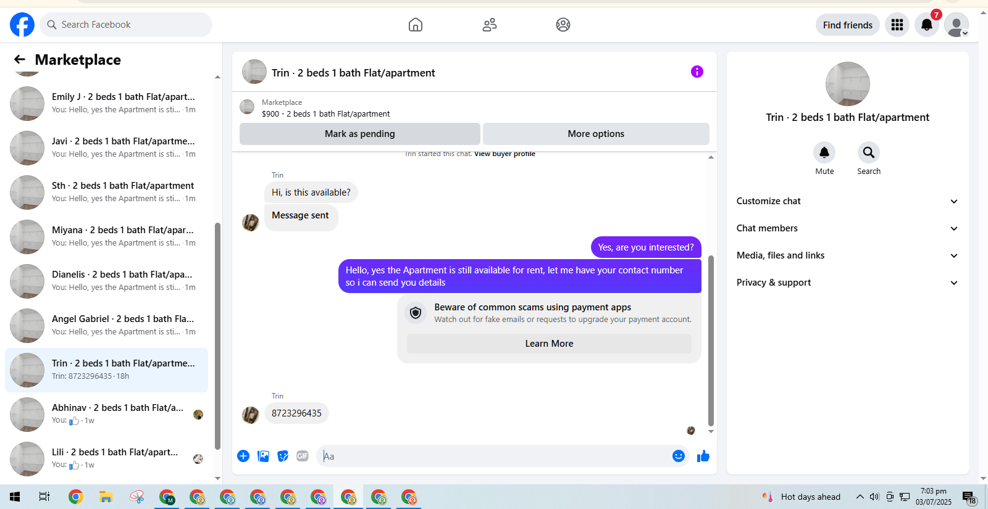Click Mark as pending button
The width and height of the screenshot is (988, 509).
tap(360, 134)
